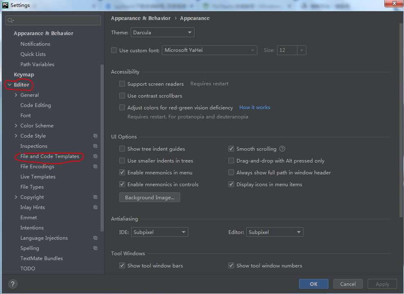Image resolution: width=404 pixels, height=294 pixels.
Task: Open the Theme dropdown showing Darcula
Action: click(162, 32)
